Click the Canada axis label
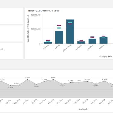Image resolution: width=113 pixels, height=113 pixels. [x=46, y=47]
